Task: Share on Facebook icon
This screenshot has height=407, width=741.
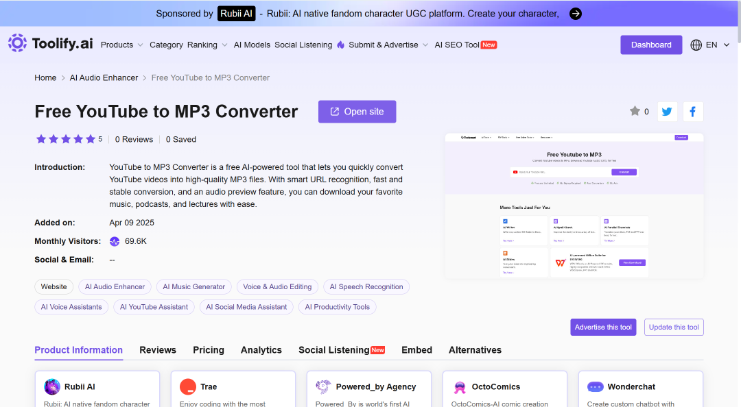Action: 693,112
